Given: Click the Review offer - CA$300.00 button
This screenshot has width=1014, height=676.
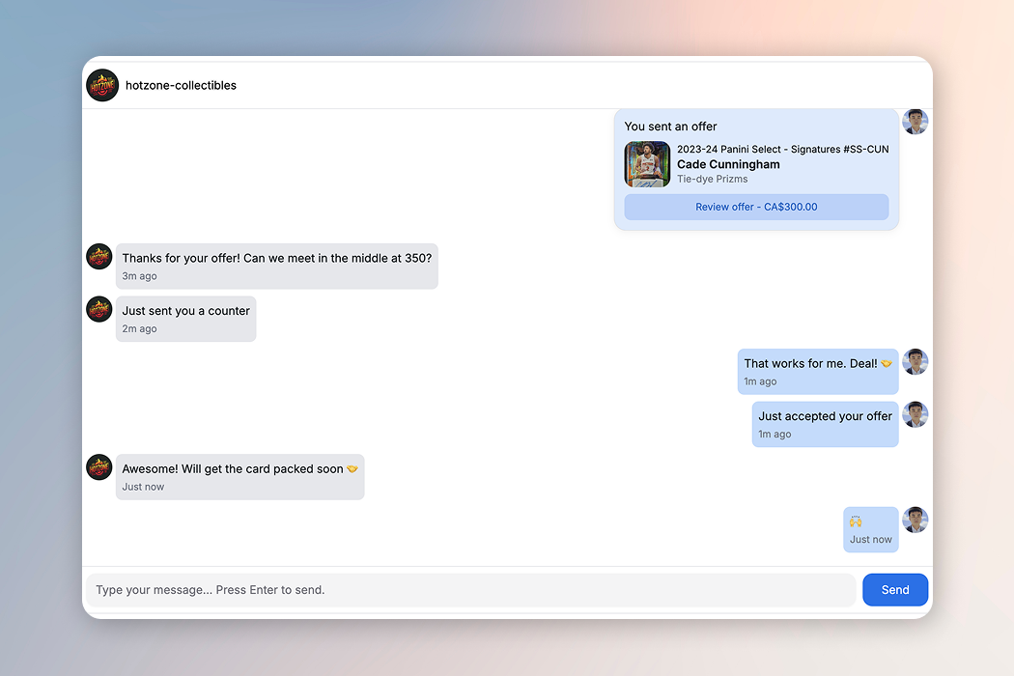Looking at the screenshot, I should [x=756, y=207].
